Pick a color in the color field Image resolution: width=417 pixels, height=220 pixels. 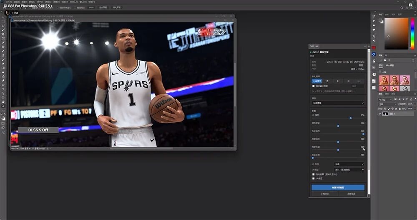click(x=396, y=34)
